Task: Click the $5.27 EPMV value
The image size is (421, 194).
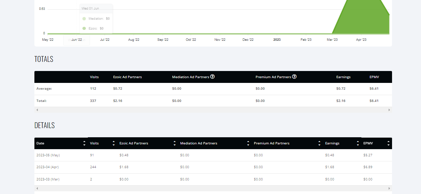Action: tap(368, 155)
